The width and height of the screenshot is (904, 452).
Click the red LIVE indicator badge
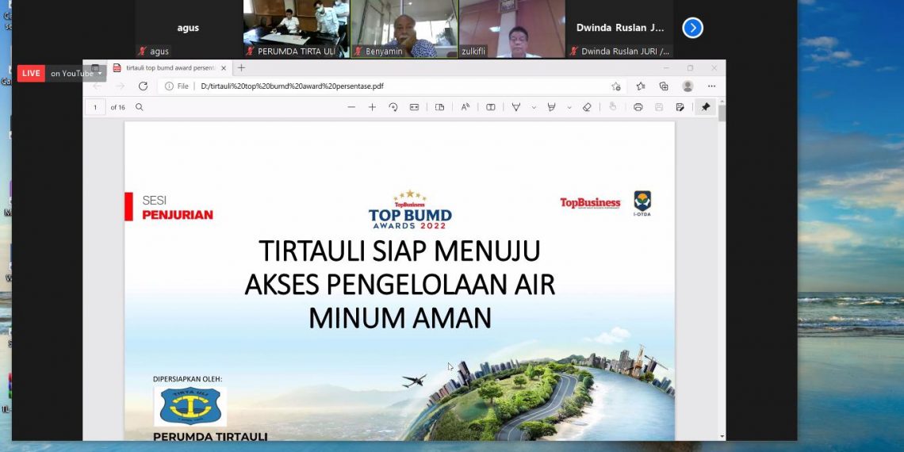coord(31,73)
